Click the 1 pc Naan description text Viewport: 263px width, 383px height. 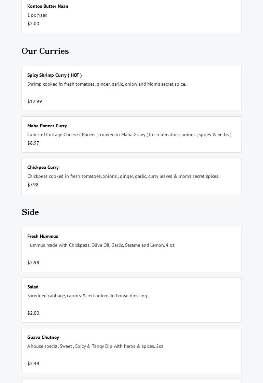[x=37, y=15]
